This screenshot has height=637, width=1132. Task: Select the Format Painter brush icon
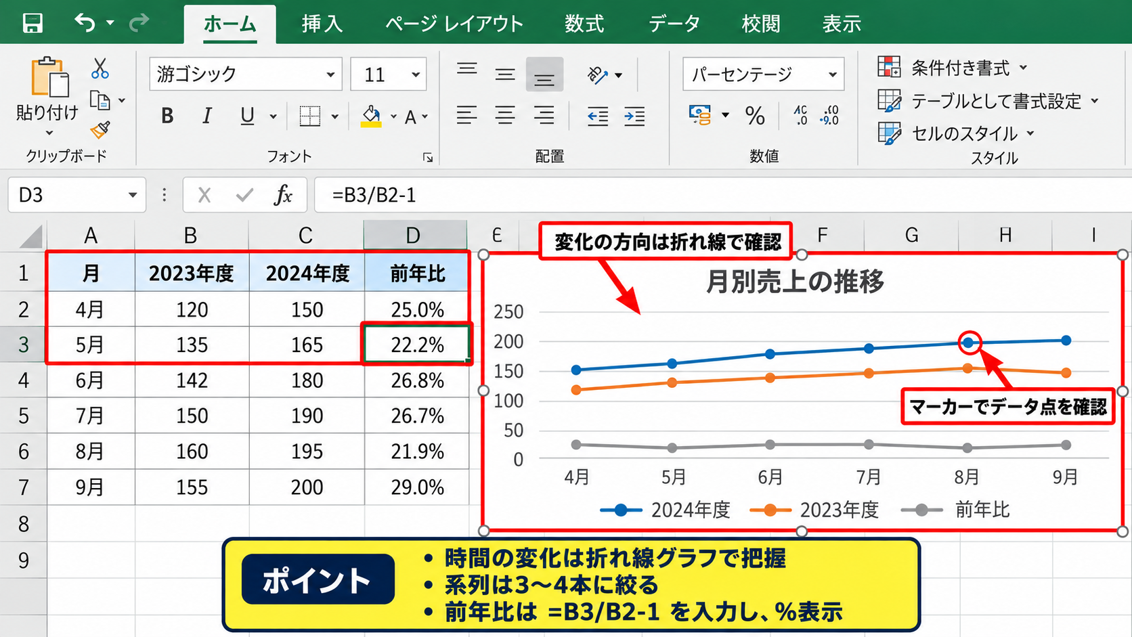[100, 129]
